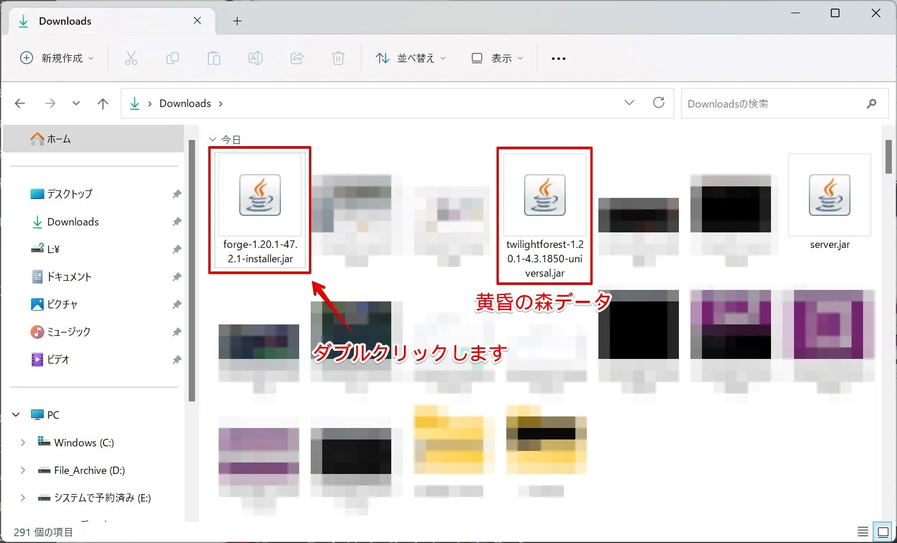Select ホーム in the navigation pane
The height and width of the screenshot is (543, 897).
[x=59, y=139]
